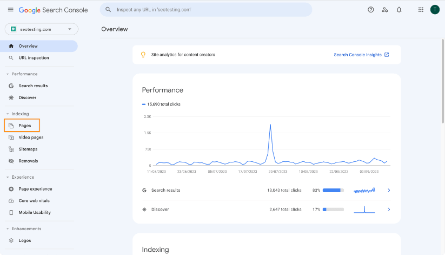Open the seotesting.com property dropdown
Viewport: 445px width, 255px height.
pyautogui.click(x=42, y=29)
